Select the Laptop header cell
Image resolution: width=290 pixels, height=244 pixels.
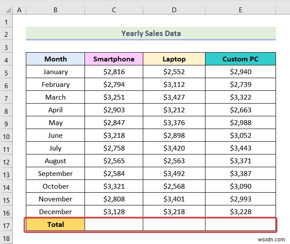tap(174, 59)
